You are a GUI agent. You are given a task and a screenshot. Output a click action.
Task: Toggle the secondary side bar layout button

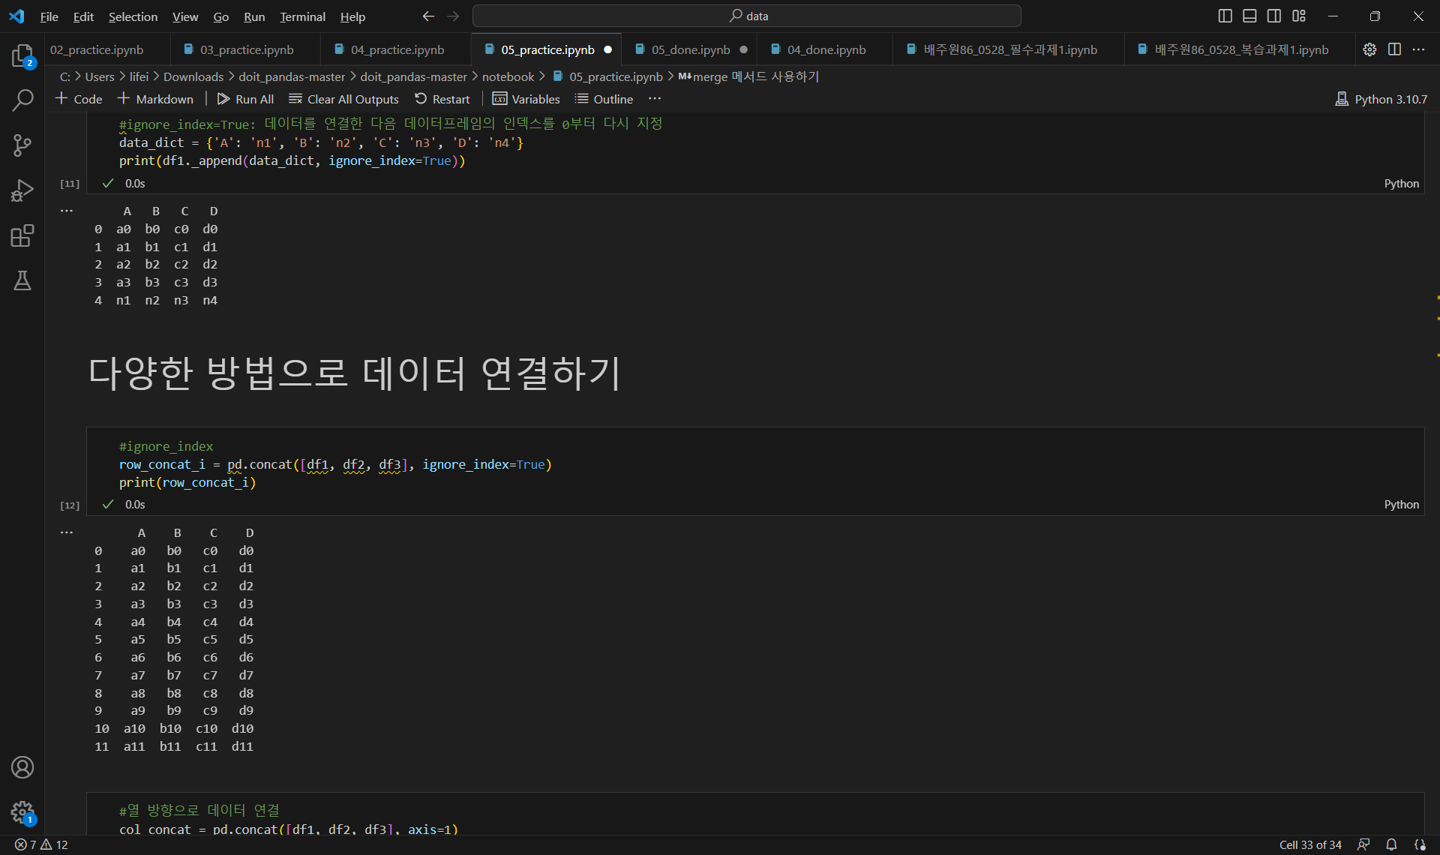(1274, 16)
